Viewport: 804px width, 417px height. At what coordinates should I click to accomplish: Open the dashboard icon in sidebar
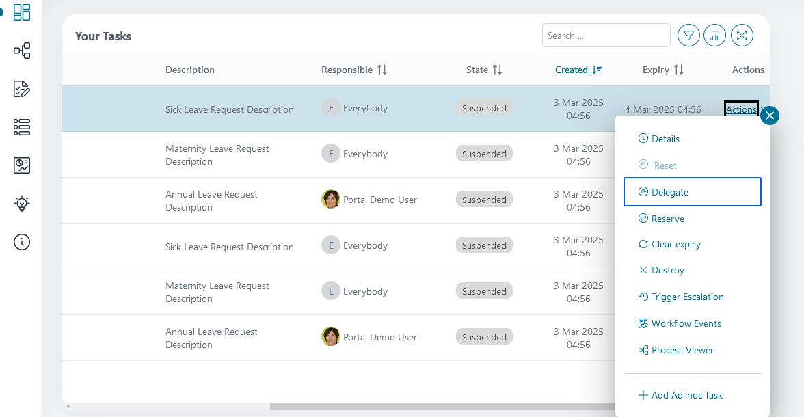[x=22, y=12]
